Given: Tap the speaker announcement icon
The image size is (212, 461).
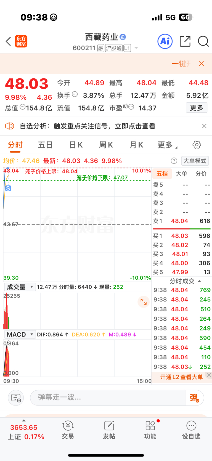Looking at the screenshot, I should coord(9,126).
